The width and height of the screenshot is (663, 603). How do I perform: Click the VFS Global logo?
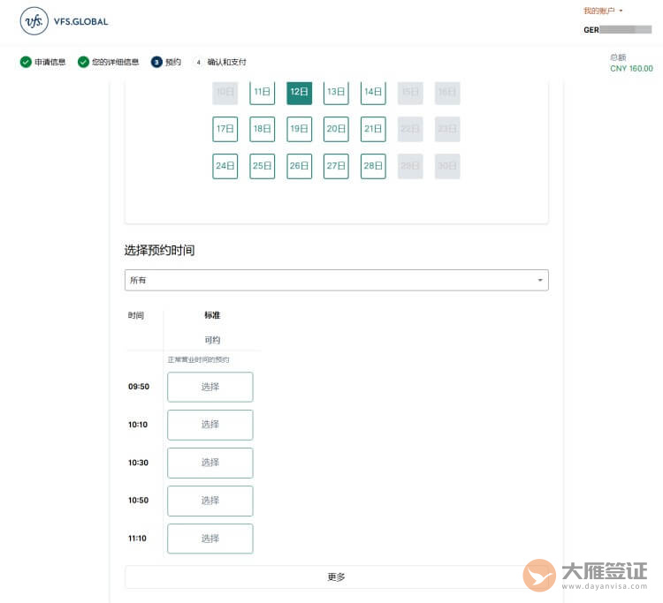point(64,21)
